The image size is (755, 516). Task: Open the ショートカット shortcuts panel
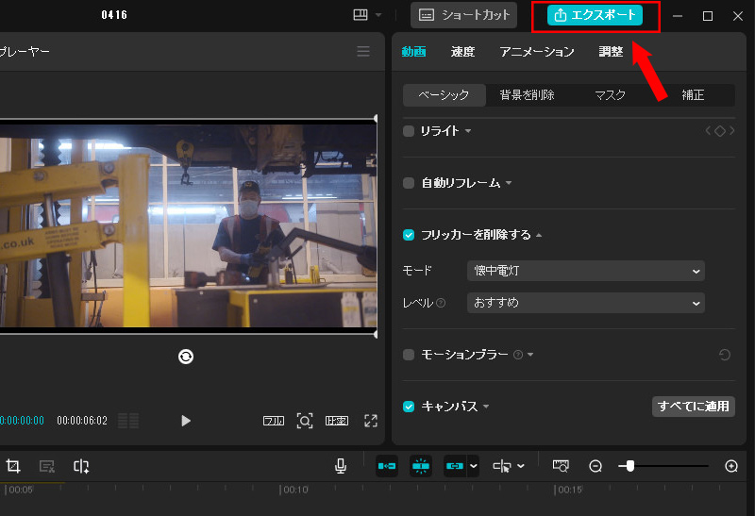(x=465, y=15)
